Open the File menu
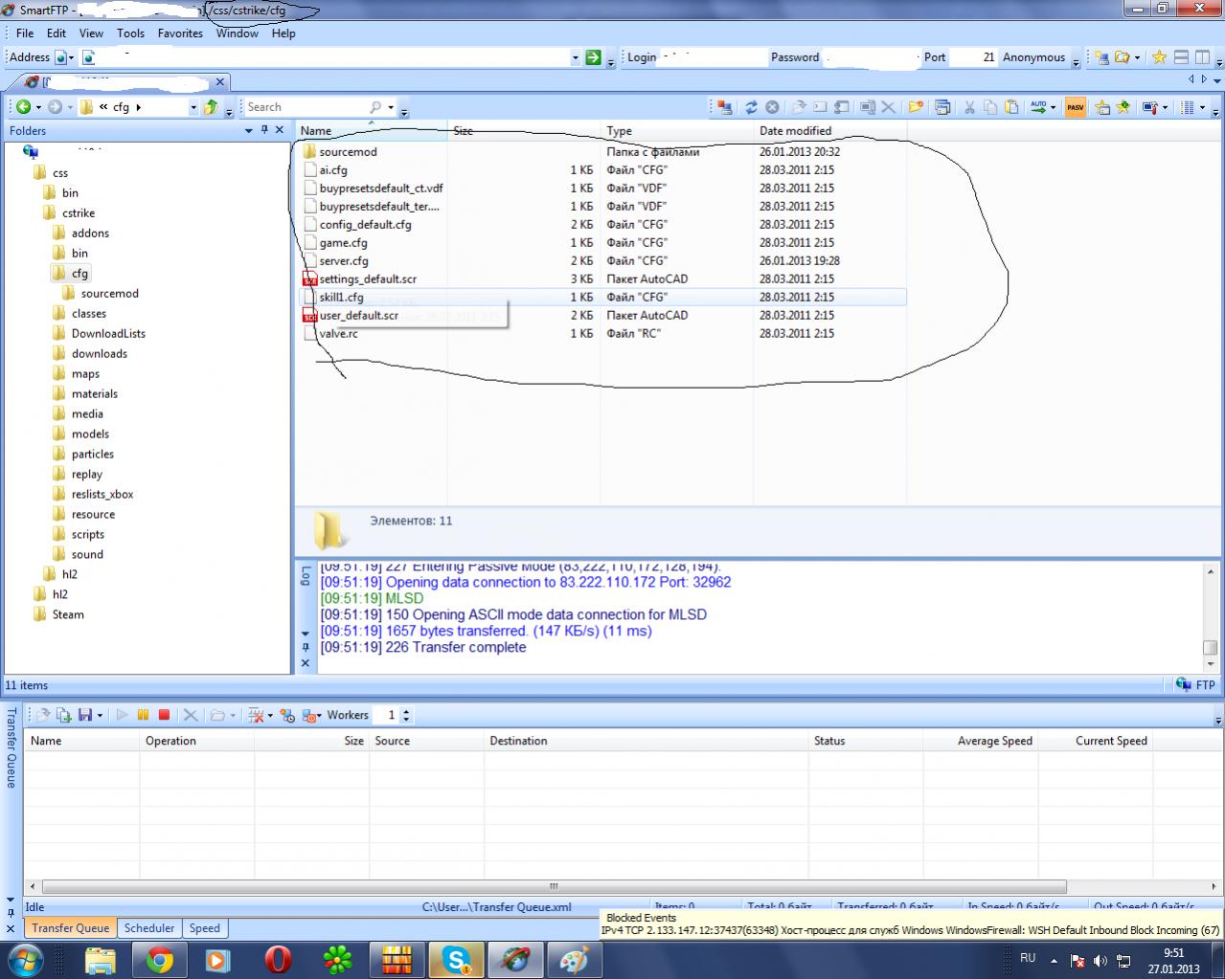This screenshot has width=1225, height=979. point(25,33)
